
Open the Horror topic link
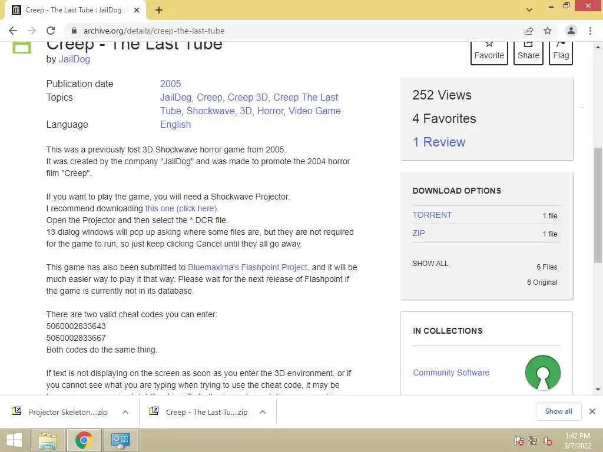click(x=270, y=111)
